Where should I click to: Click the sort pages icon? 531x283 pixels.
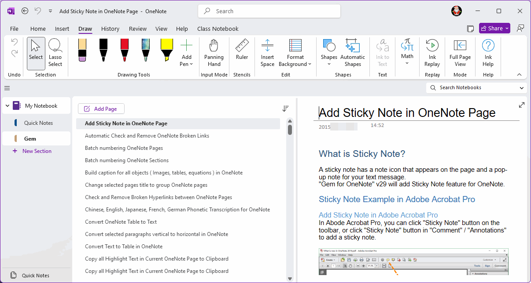click(286, 109)
